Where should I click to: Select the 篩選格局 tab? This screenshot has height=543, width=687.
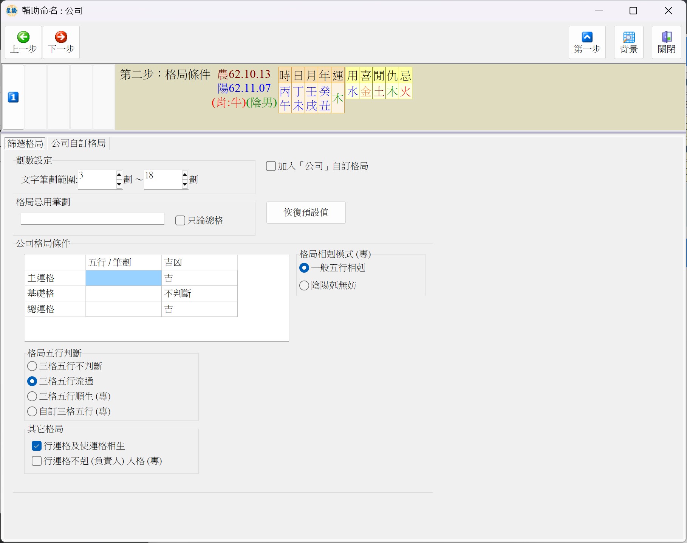(x=25, y=143)
